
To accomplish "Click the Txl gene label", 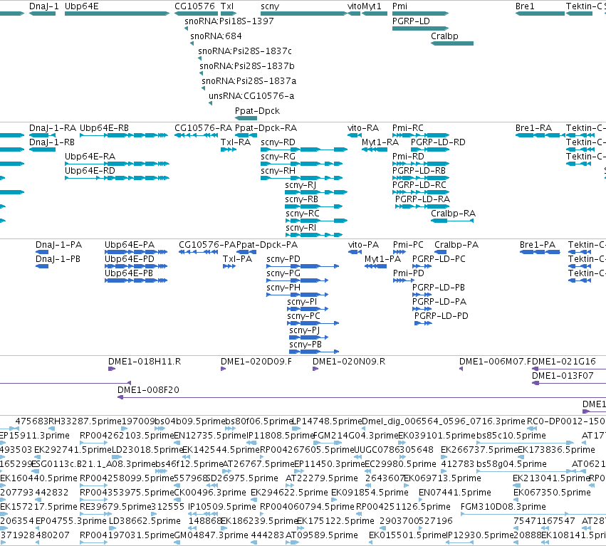I will 227,6.
